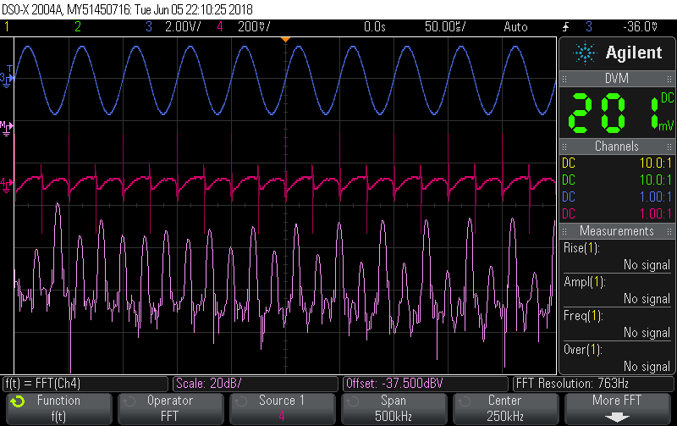This screenshot has height=426, width=677.
Task: Click the green circular arrow on Function
Action: (18, 401)
